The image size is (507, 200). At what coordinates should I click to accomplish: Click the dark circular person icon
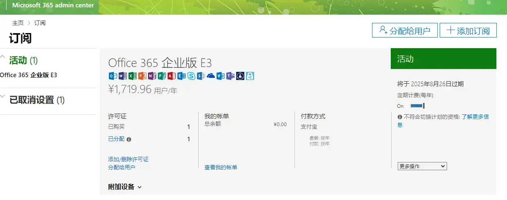240,76
